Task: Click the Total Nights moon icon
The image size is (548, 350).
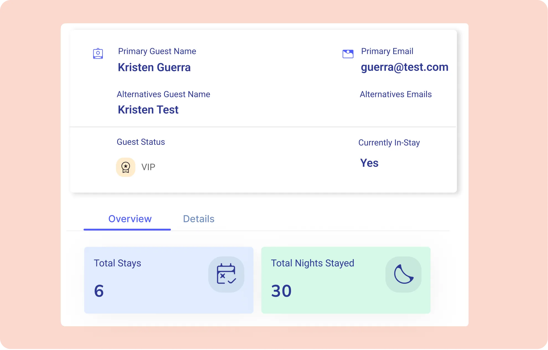Action: (x=403, y=274)
